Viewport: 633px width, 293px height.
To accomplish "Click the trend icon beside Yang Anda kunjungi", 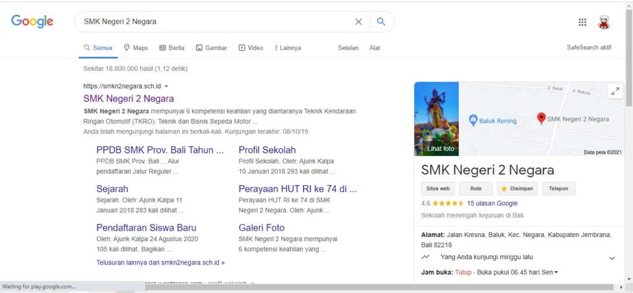I will coord(425,257).
